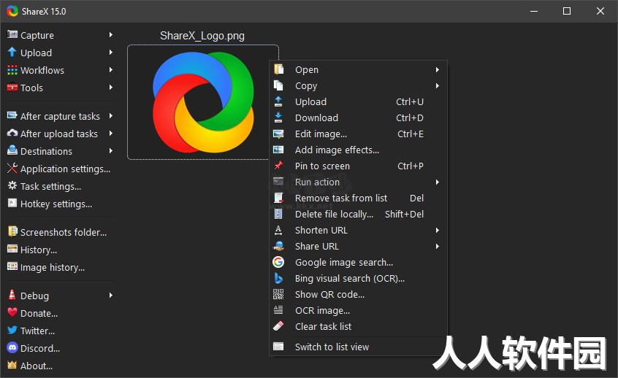
Task: Click the red Tools toolbox icon
Action: [12, 88]
